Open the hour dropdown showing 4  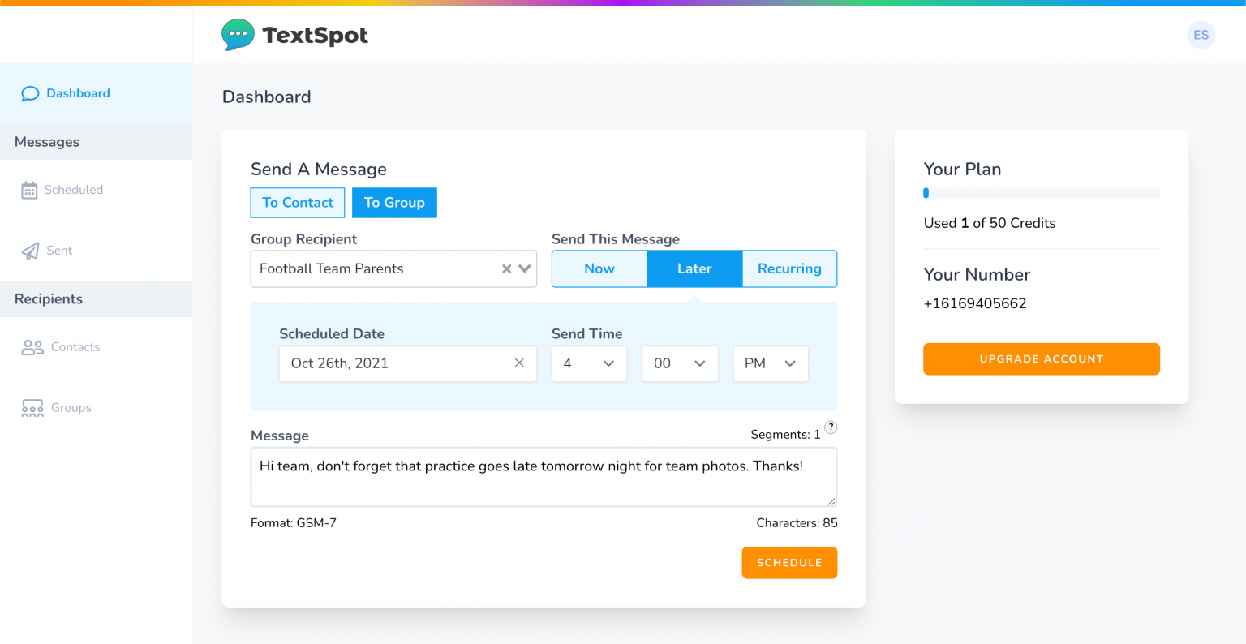coord(589,363)
